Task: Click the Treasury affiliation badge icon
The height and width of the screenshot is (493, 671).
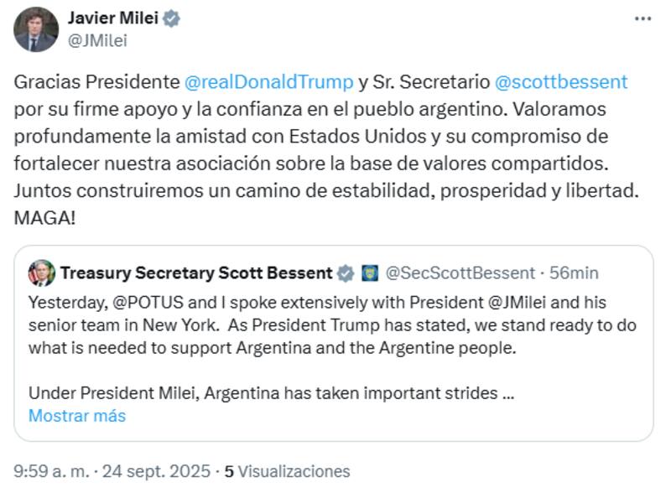Action: click(369, 273)
